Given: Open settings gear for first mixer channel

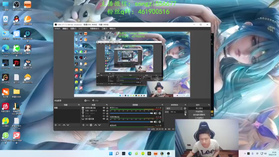Looking at the screenshot, I should point(160,113).
